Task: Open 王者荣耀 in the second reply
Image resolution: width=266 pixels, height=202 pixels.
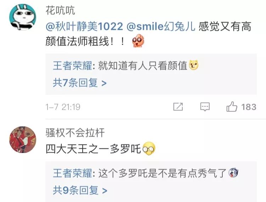Action: (x=72, y=173)
